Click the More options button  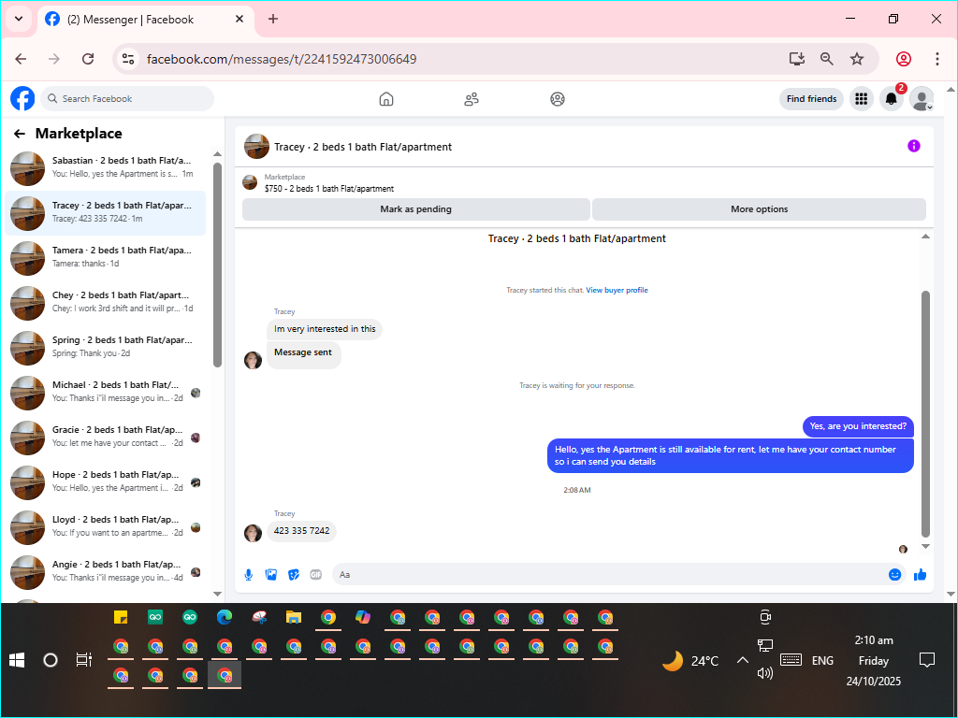coord(759,208)
